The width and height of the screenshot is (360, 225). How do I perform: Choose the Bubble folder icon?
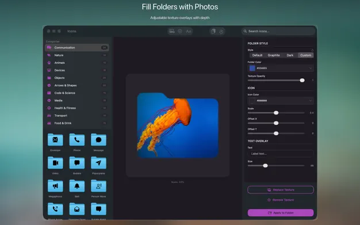point(77,163)
